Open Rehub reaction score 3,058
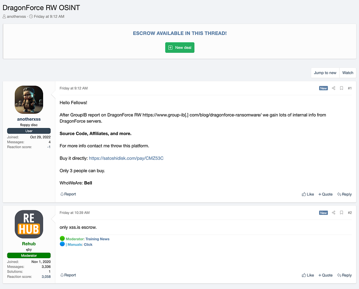 click(x=46, y=277)
